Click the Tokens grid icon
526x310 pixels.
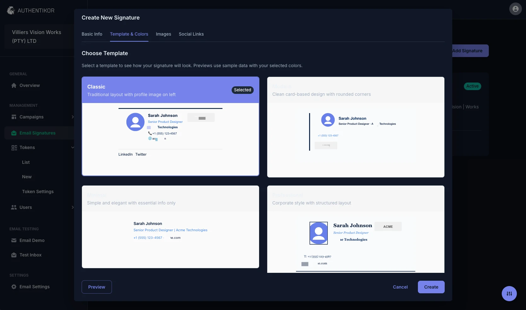(14, 147)
